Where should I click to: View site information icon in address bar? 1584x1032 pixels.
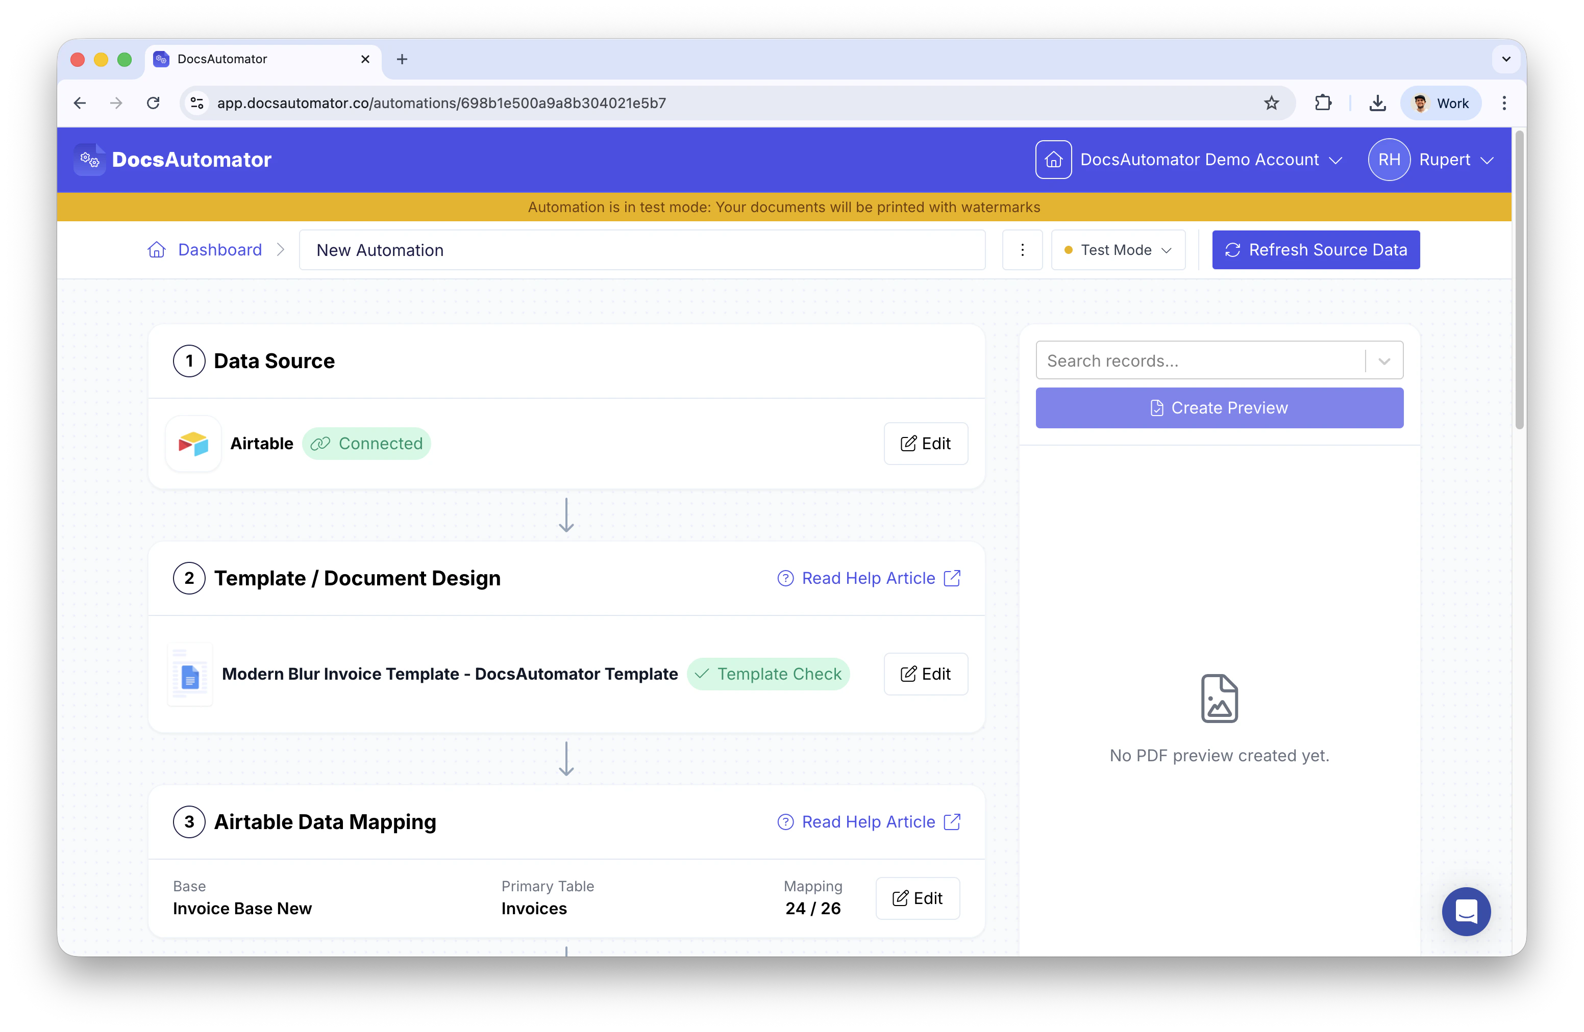197,103
